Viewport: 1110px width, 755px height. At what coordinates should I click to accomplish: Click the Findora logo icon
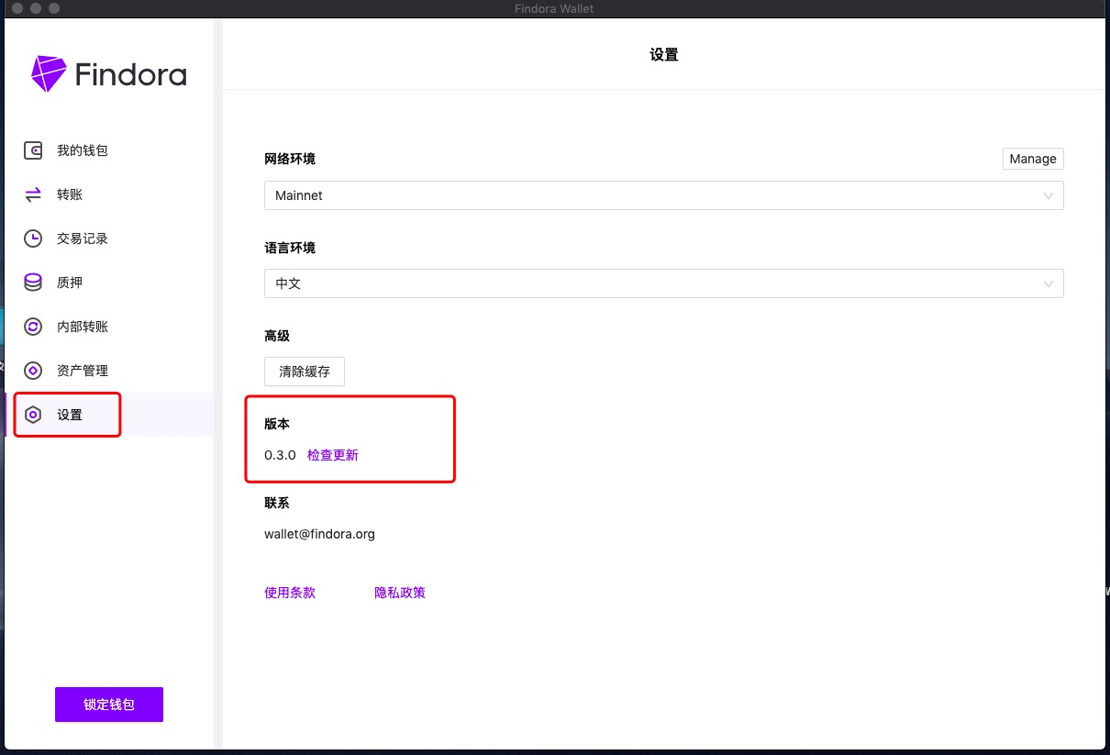[49, 74]
